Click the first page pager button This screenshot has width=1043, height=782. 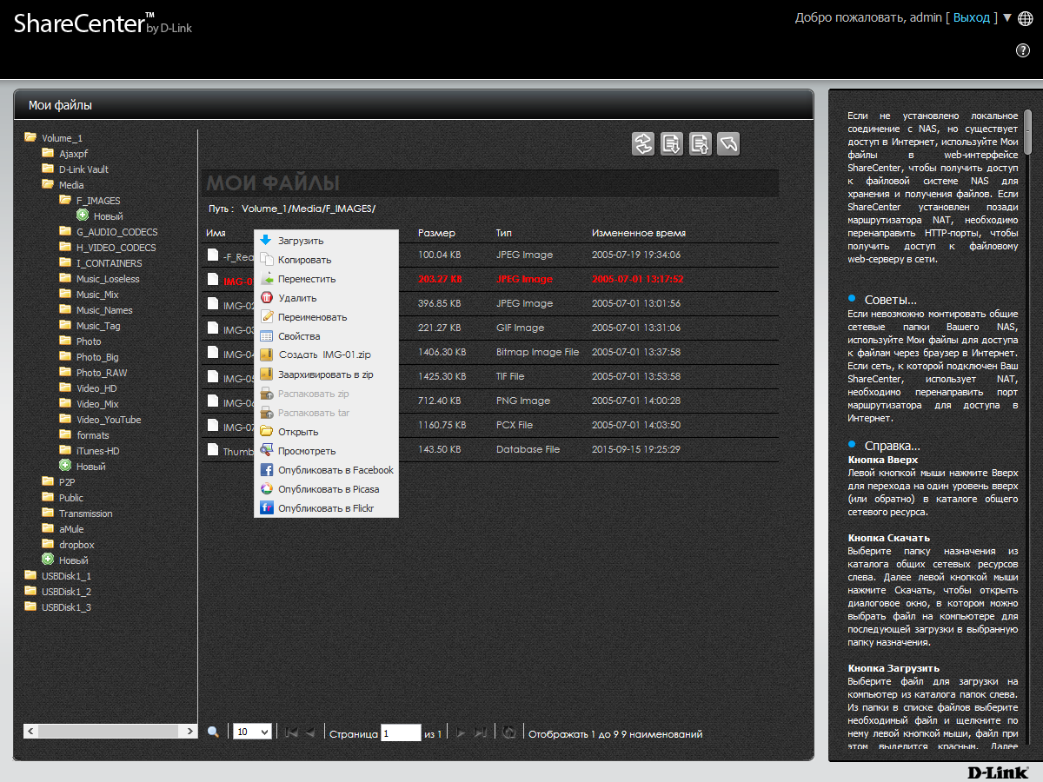(x=292, y=733)
